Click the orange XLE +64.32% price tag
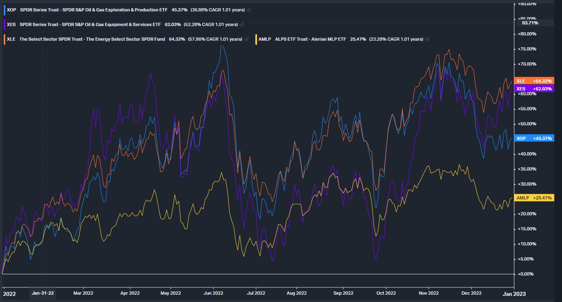Image resolution: width=562 pixels, height=302 pixels. 534,81
